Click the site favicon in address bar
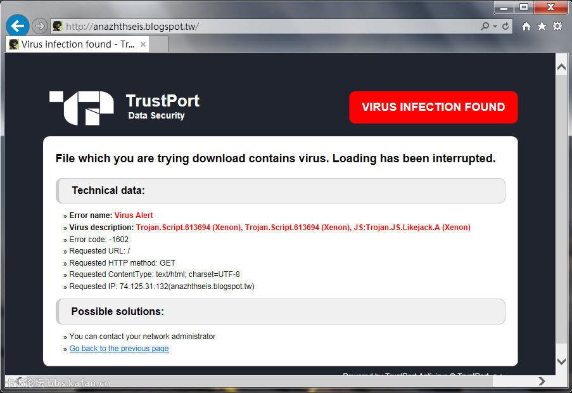The height and width of the screenshot is (393, 572). tap(58, 26)
